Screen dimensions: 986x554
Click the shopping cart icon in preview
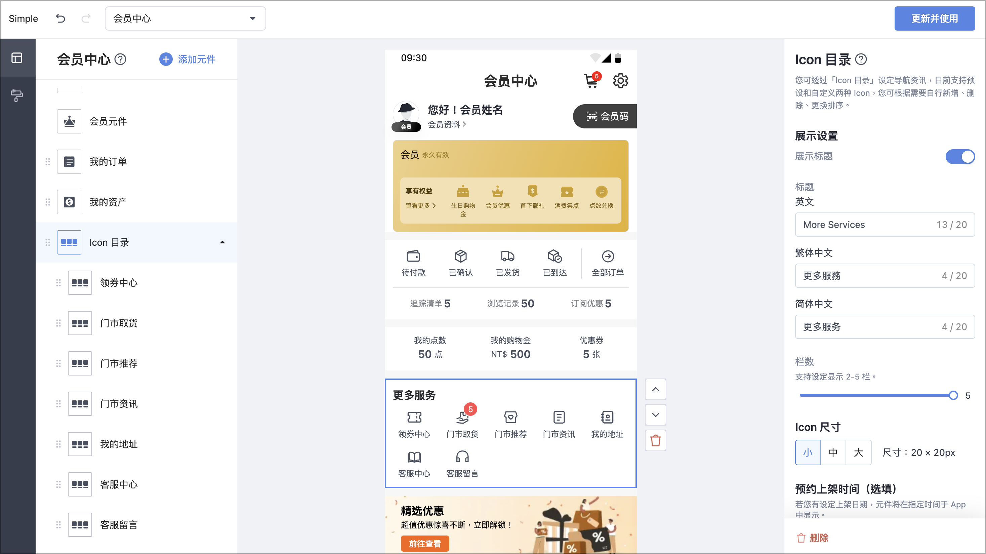(x=591, y=81)
